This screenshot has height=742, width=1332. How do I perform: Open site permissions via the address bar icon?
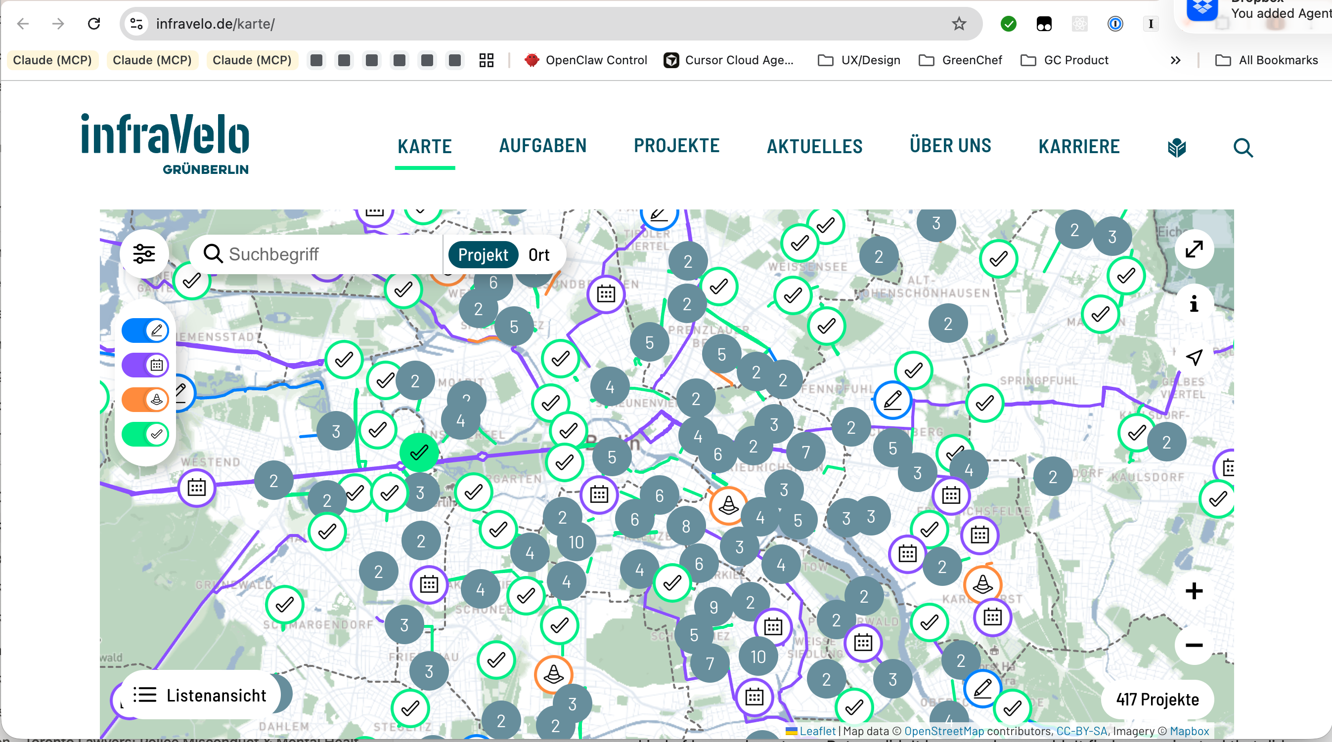136,23
